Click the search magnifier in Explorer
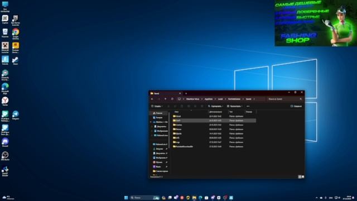Screen dimensions: 357x201 point(301,99)
